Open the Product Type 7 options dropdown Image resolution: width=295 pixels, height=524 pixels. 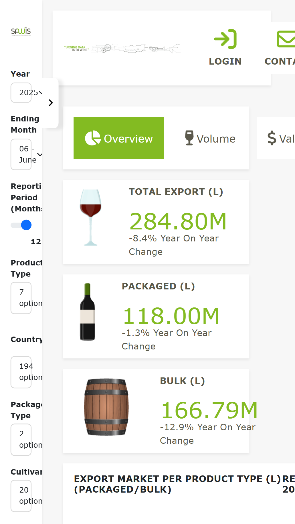[x=26, y=298]
